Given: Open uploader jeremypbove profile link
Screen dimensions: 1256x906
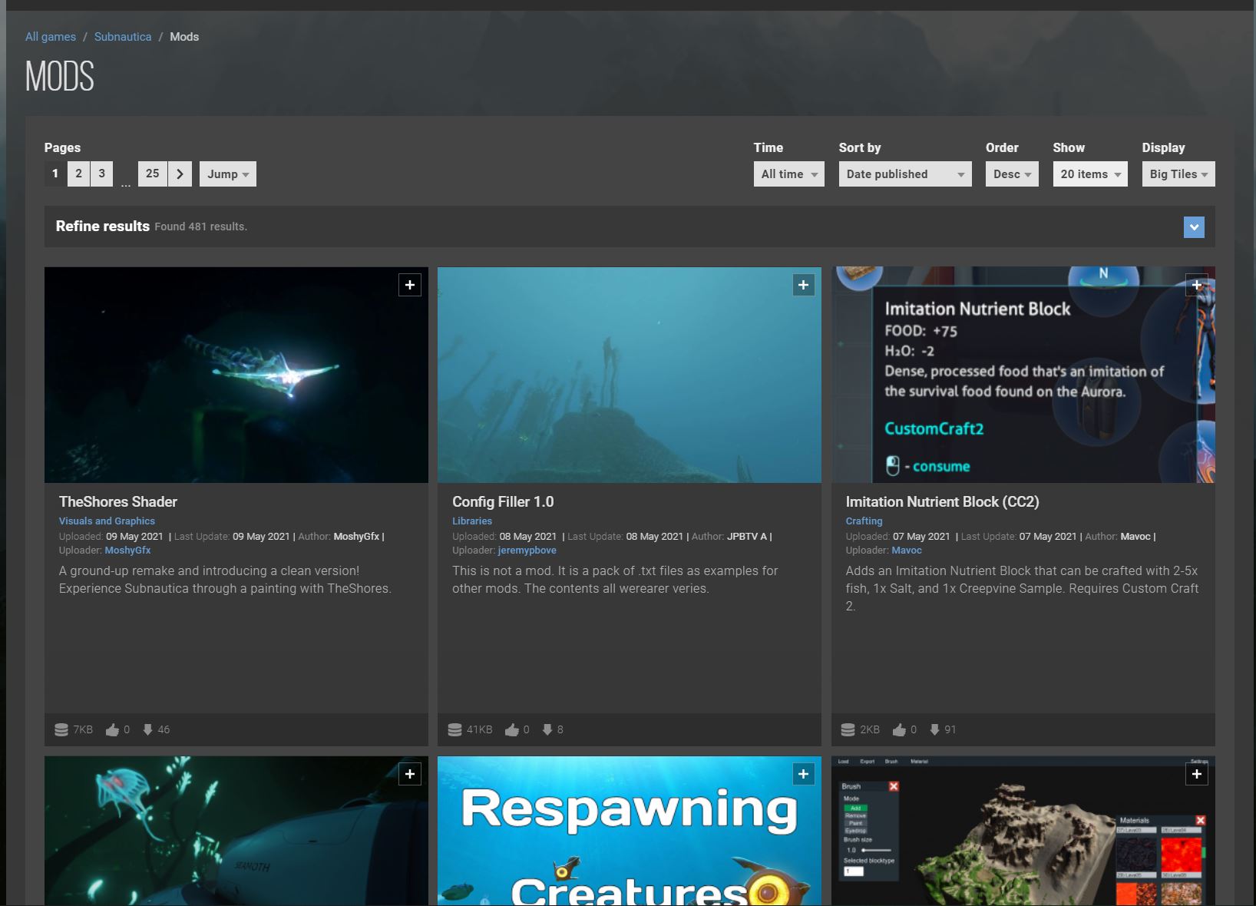Looking at the screenshot, I should coord(527,551).
